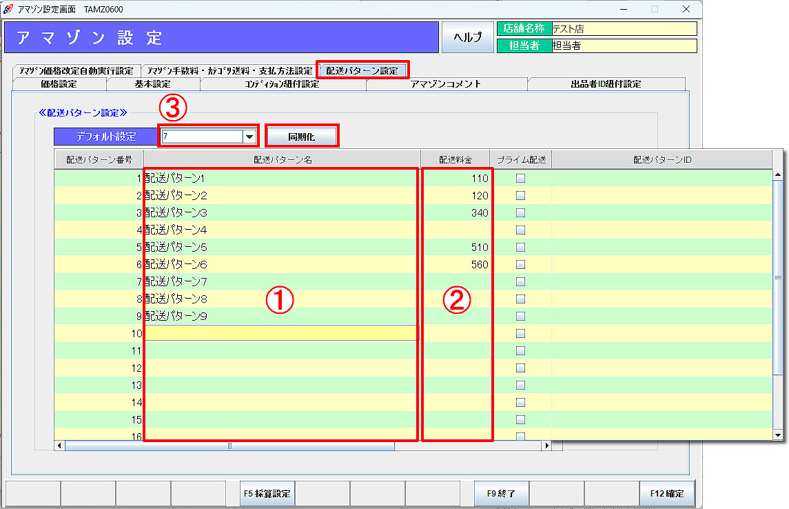This screenshot has width=789, height=509.
Task: Click F5 採算設定 button
Action: click(267, 493)
